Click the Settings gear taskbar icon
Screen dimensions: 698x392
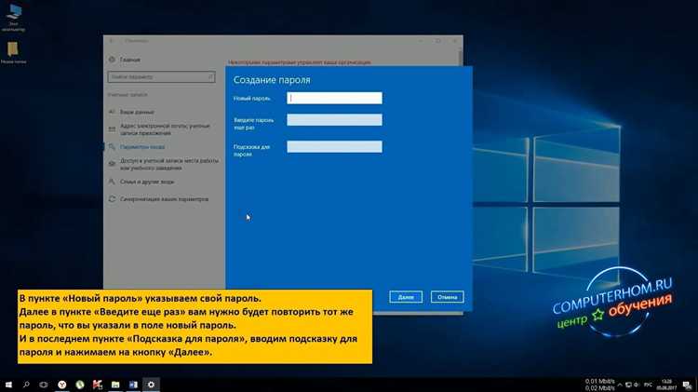coord(151,385)
